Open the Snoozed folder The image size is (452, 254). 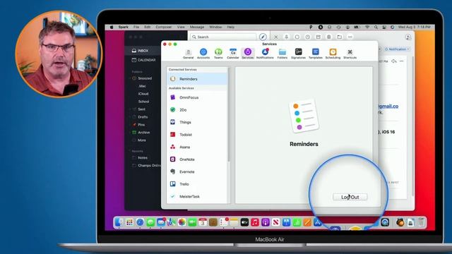142,78
